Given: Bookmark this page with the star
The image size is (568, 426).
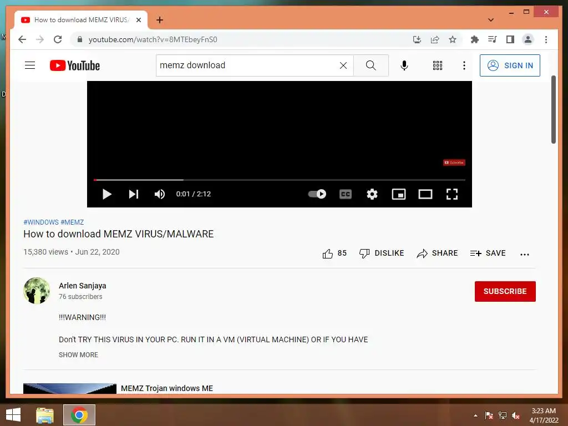Looking at the screenshot, I should coord(453,39).
